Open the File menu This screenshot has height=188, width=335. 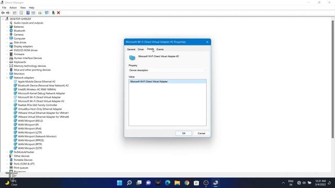[4, 8]
